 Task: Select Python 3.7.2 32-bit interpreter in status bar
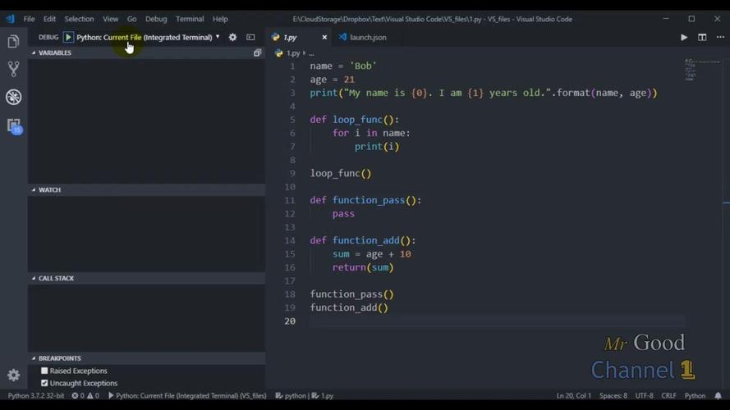point(36,396)
